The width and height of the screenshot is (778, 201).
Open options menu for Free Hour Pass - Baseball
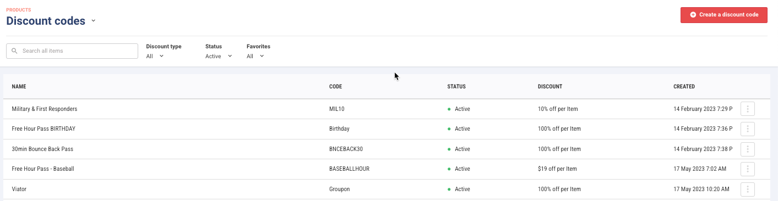click(747, 169)
